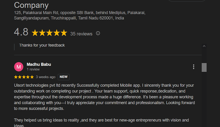Open the 35 reviews link
This screenshot has width=220, height=127.
[x=81, y=34]
